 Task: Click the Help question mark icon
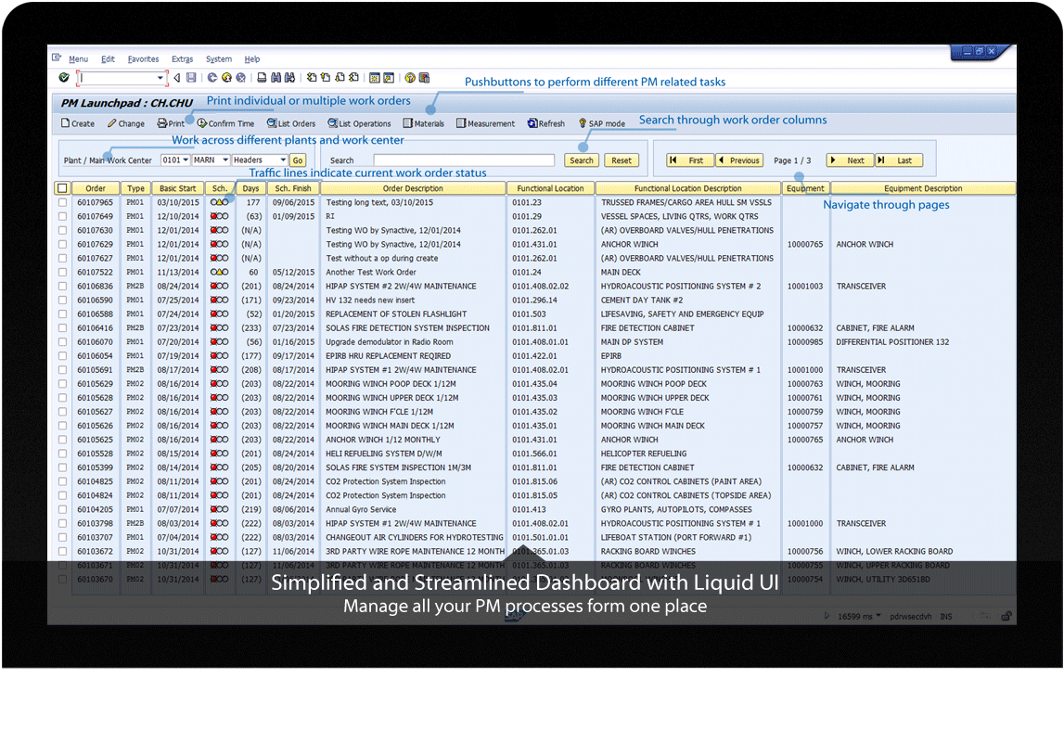[409, 79]
